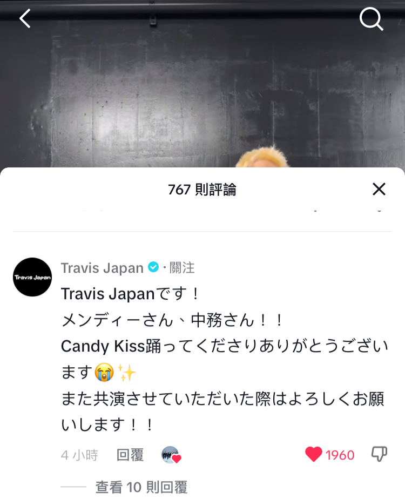Open the Travis Japan profile picture
This screenshot has height=499, width=405.
click(x=32, y=277)
